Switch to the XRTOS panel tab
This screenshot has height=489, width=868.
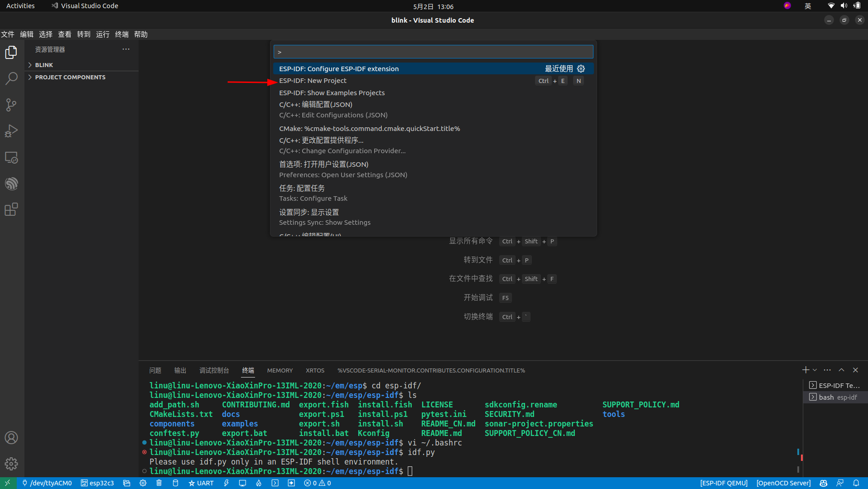tap(315, 370)
